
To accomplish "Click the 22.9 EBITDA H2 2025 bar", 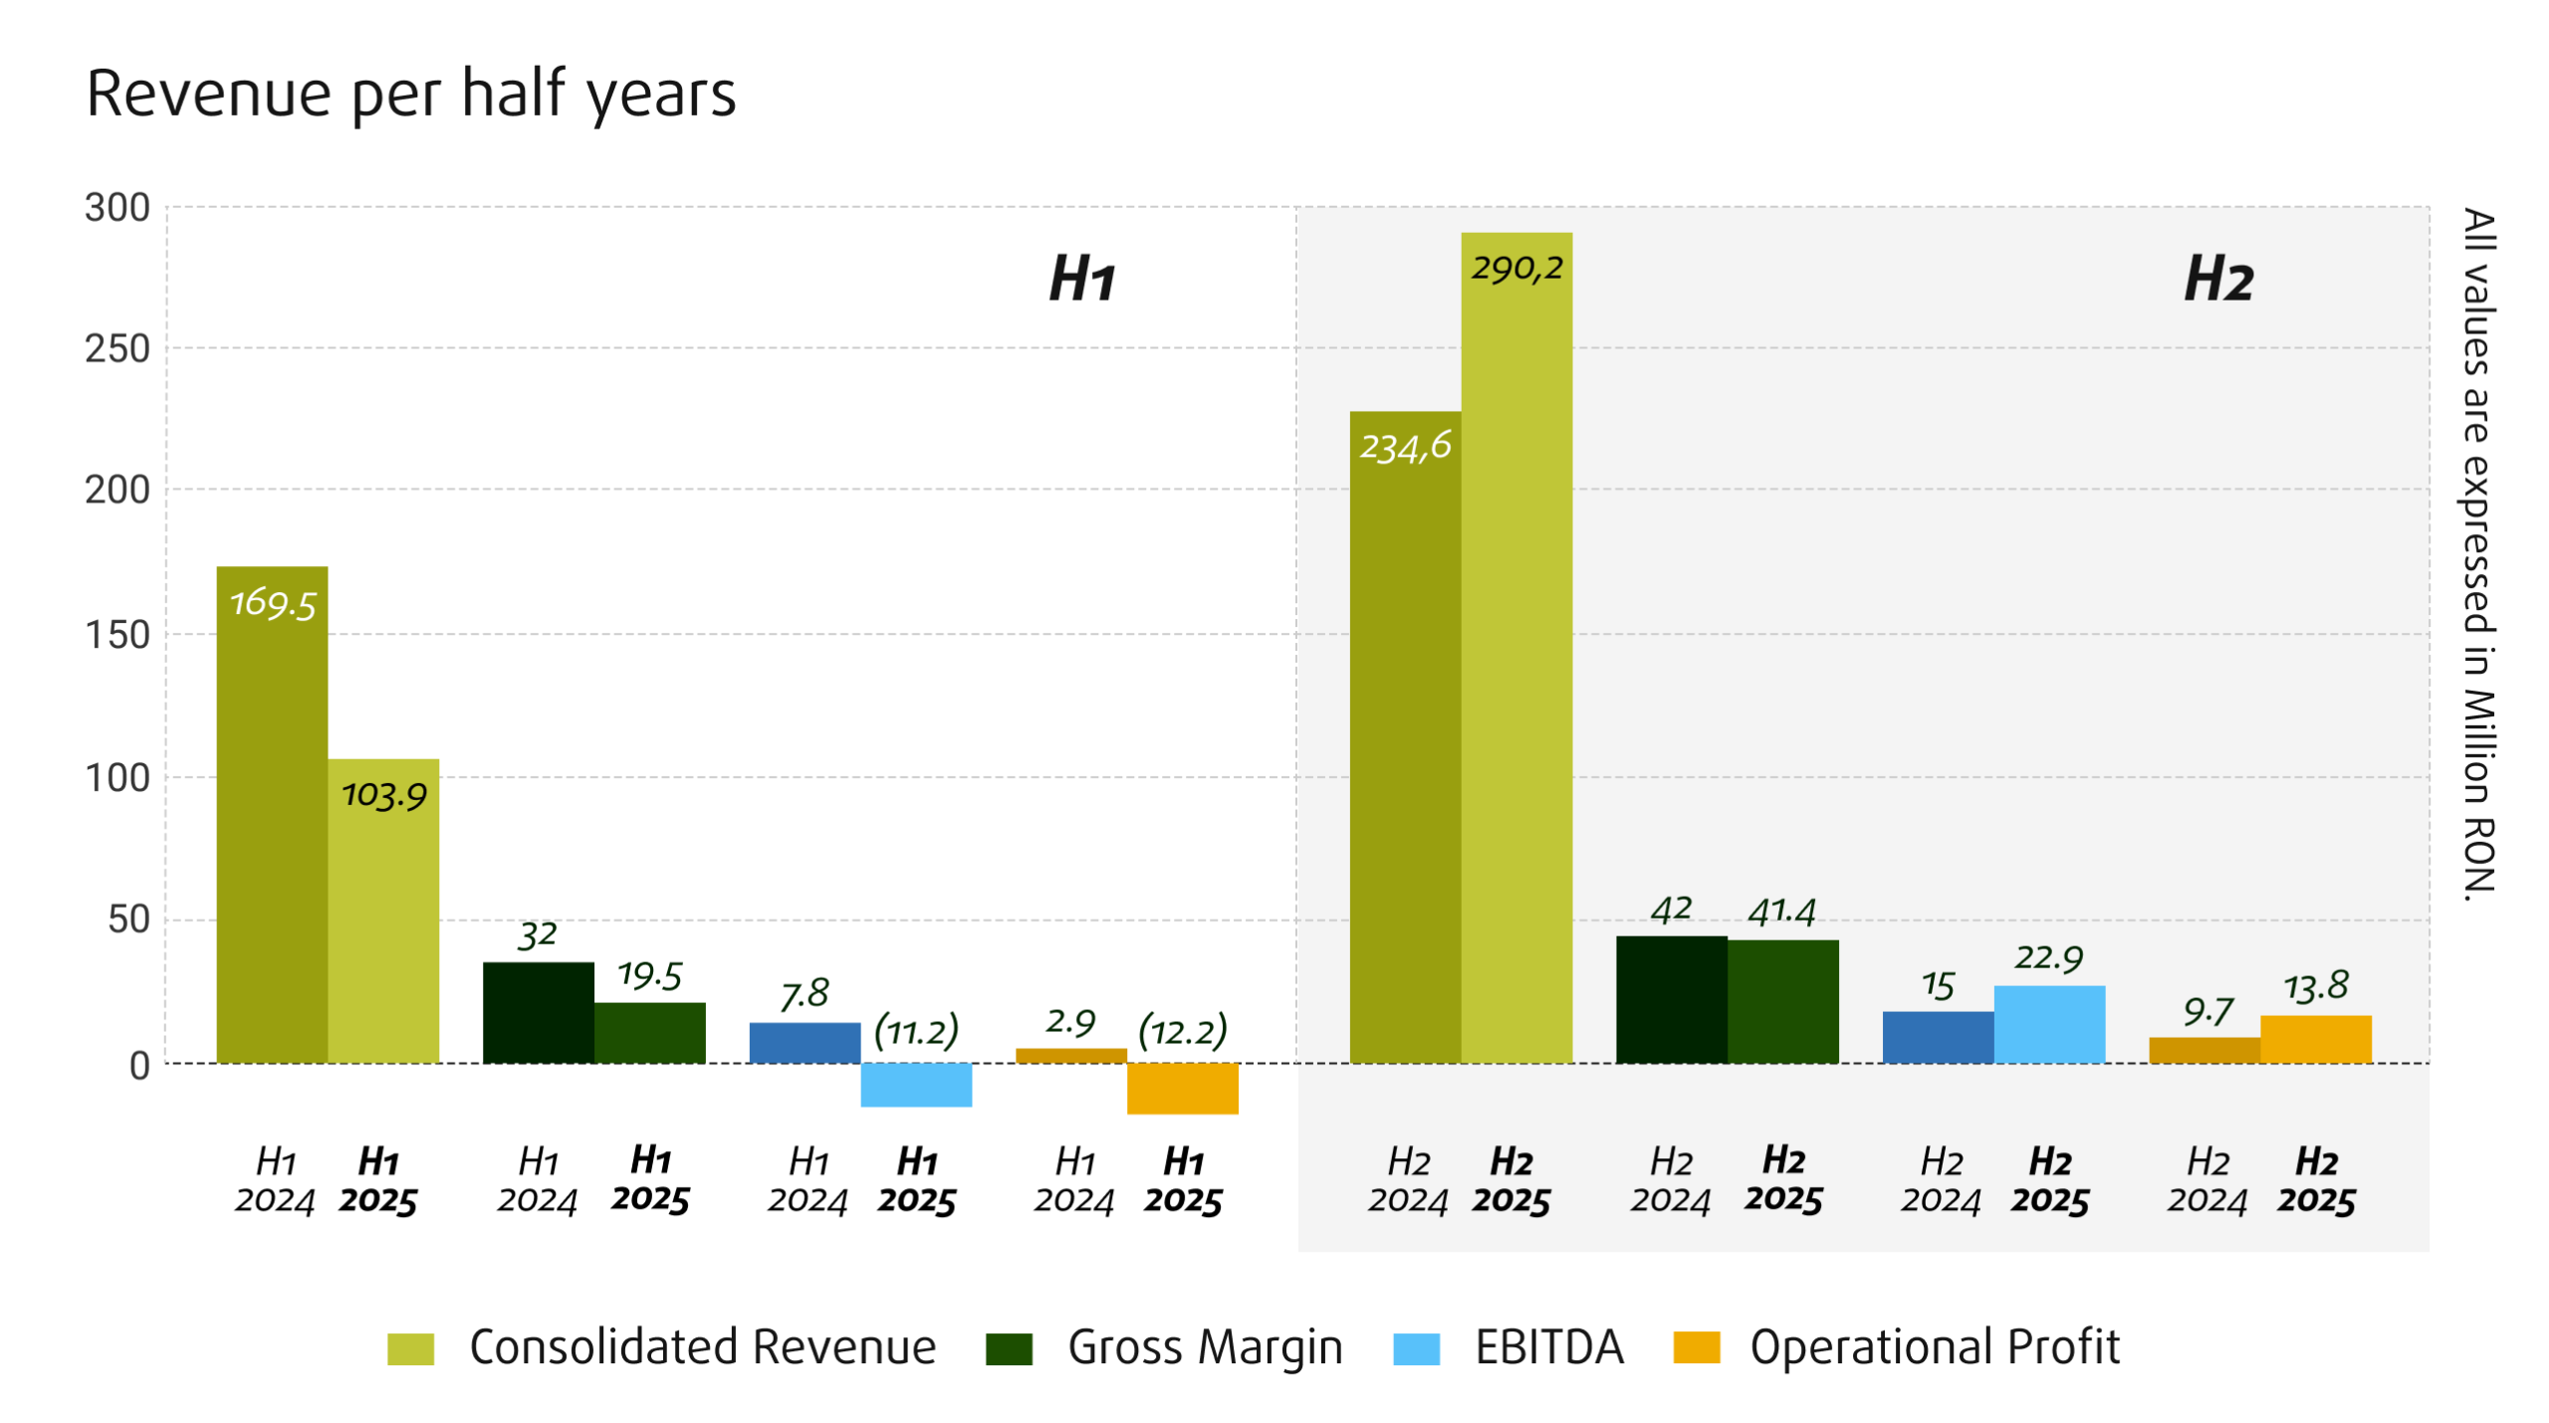I will click(2048, 1023).
